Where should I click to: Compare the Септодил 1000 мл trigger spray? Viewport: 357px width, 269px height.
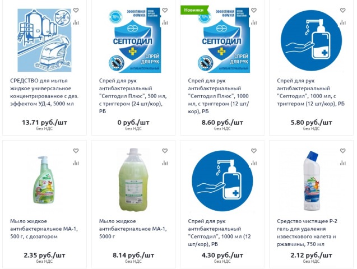pyautogui.click(x=342, y=22)
